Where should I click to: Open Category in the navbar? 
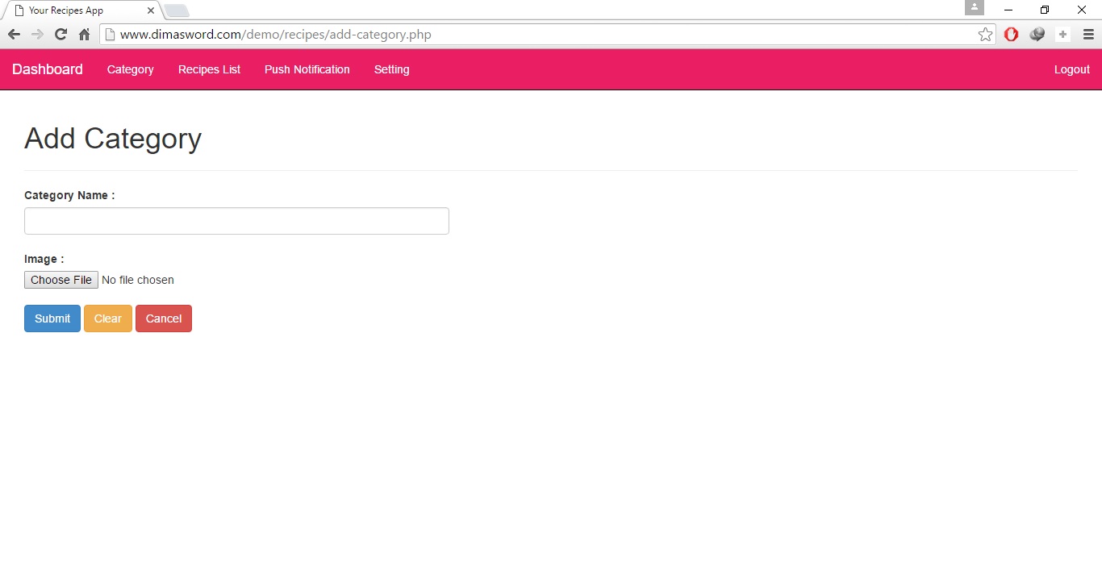tap(130, 69)
